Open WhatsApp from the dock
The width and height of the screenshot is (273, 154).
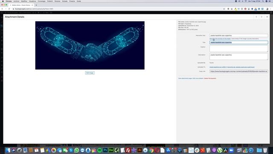coord(77,150)
